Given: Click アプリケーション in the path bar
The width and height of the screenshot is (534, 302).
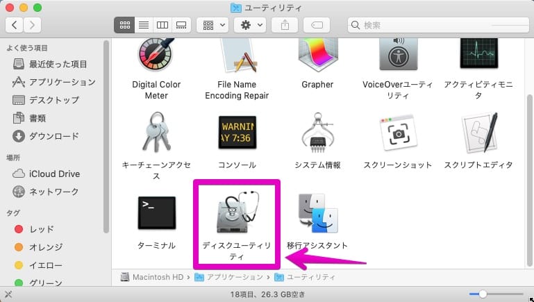Looking at the screenshot, I should tap(229, 277).
